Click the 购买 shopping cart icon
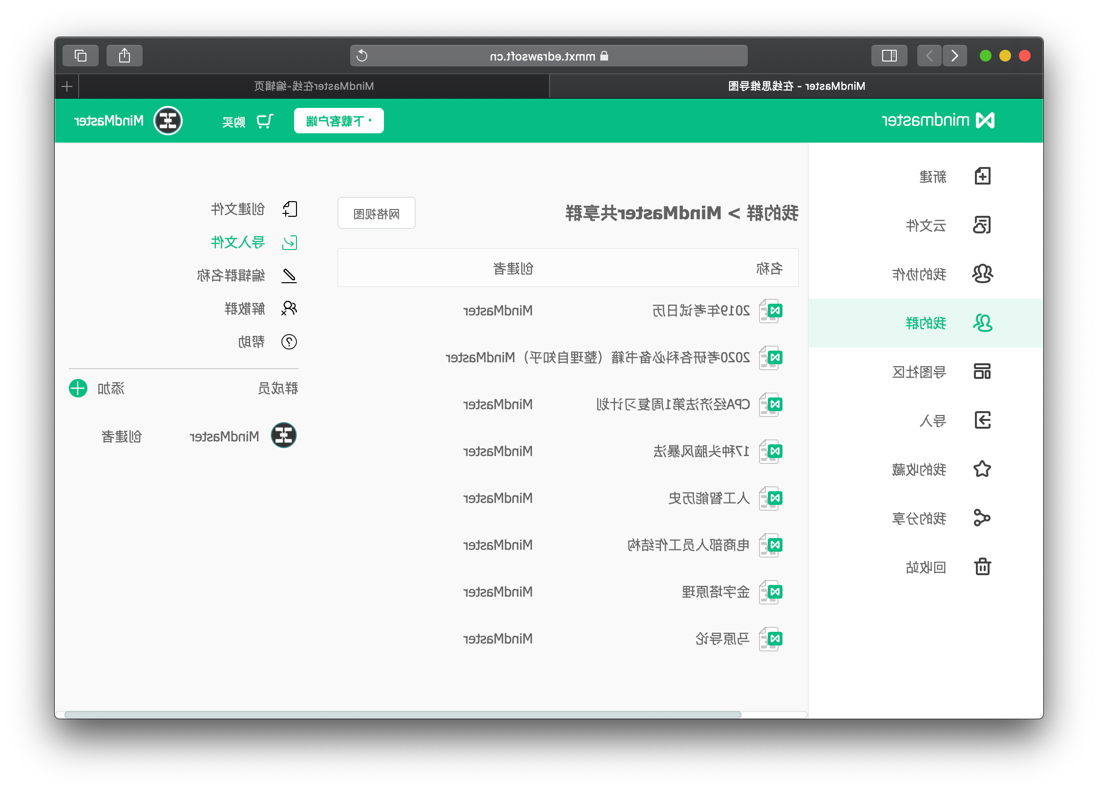 (265, 121)
